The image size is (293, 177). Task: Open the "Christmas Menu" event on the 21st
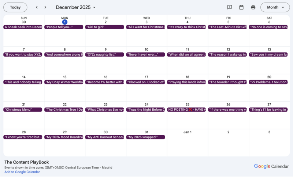coord(23,110)
